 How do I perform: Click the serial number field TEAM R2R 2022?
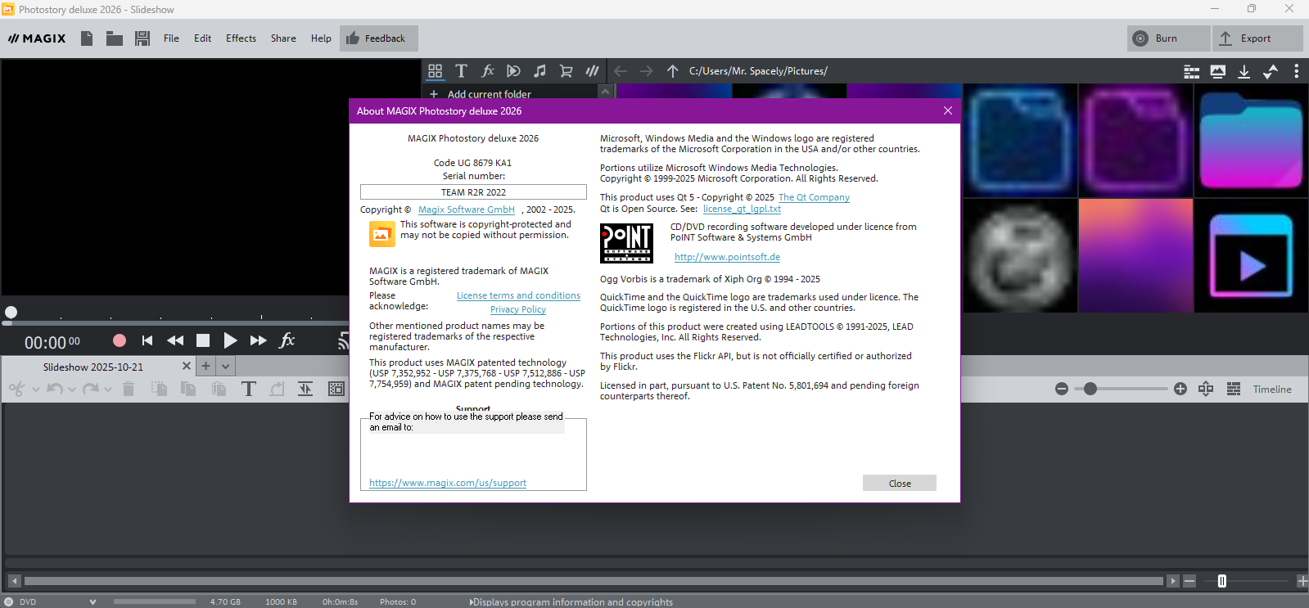tap(473, 192)
